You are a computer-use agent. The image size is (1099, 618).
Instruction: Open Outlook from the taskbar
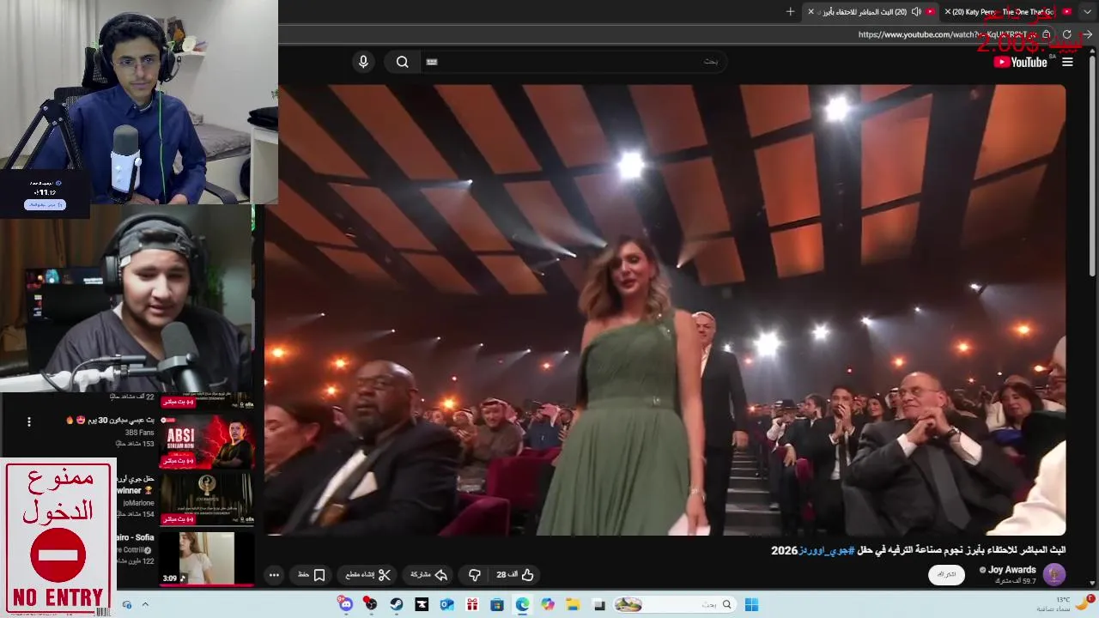point(446,604)
